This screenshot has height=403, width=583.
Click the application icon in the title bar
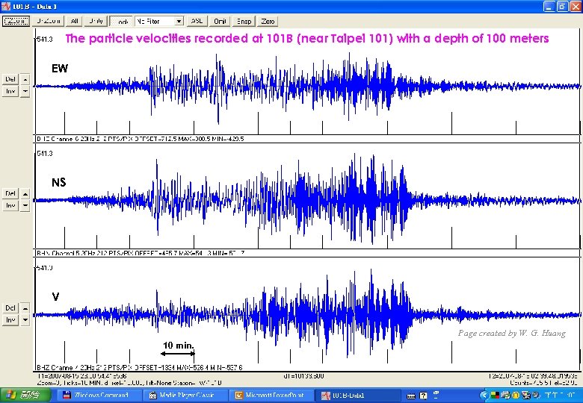pos(5,6)
